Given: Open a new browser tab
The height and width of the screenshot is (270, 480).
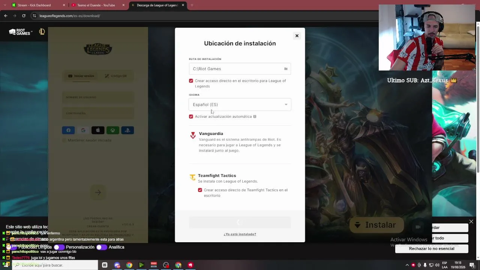Looking at the screenshot, I should 192,5.
